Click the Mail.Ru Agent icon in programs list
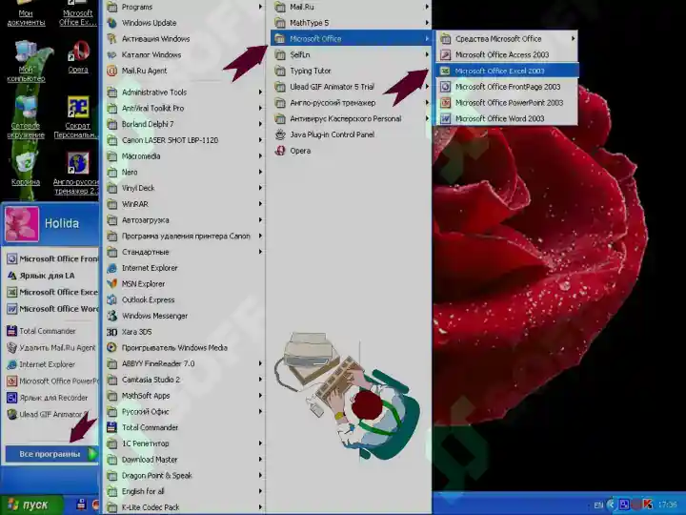686x515 pixels. click(112, 71)
